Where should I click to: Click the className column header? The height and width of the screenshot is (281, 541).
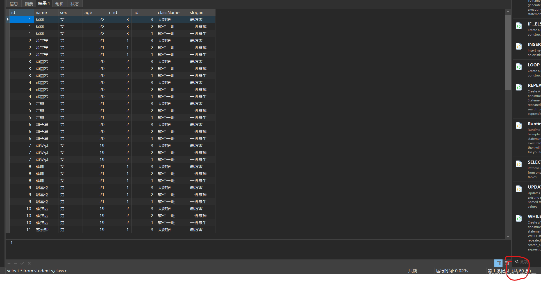(172, 12)
